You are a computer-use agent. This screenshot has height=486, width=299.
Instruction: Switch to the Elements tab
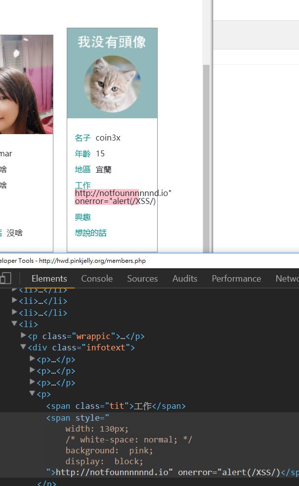49,279
